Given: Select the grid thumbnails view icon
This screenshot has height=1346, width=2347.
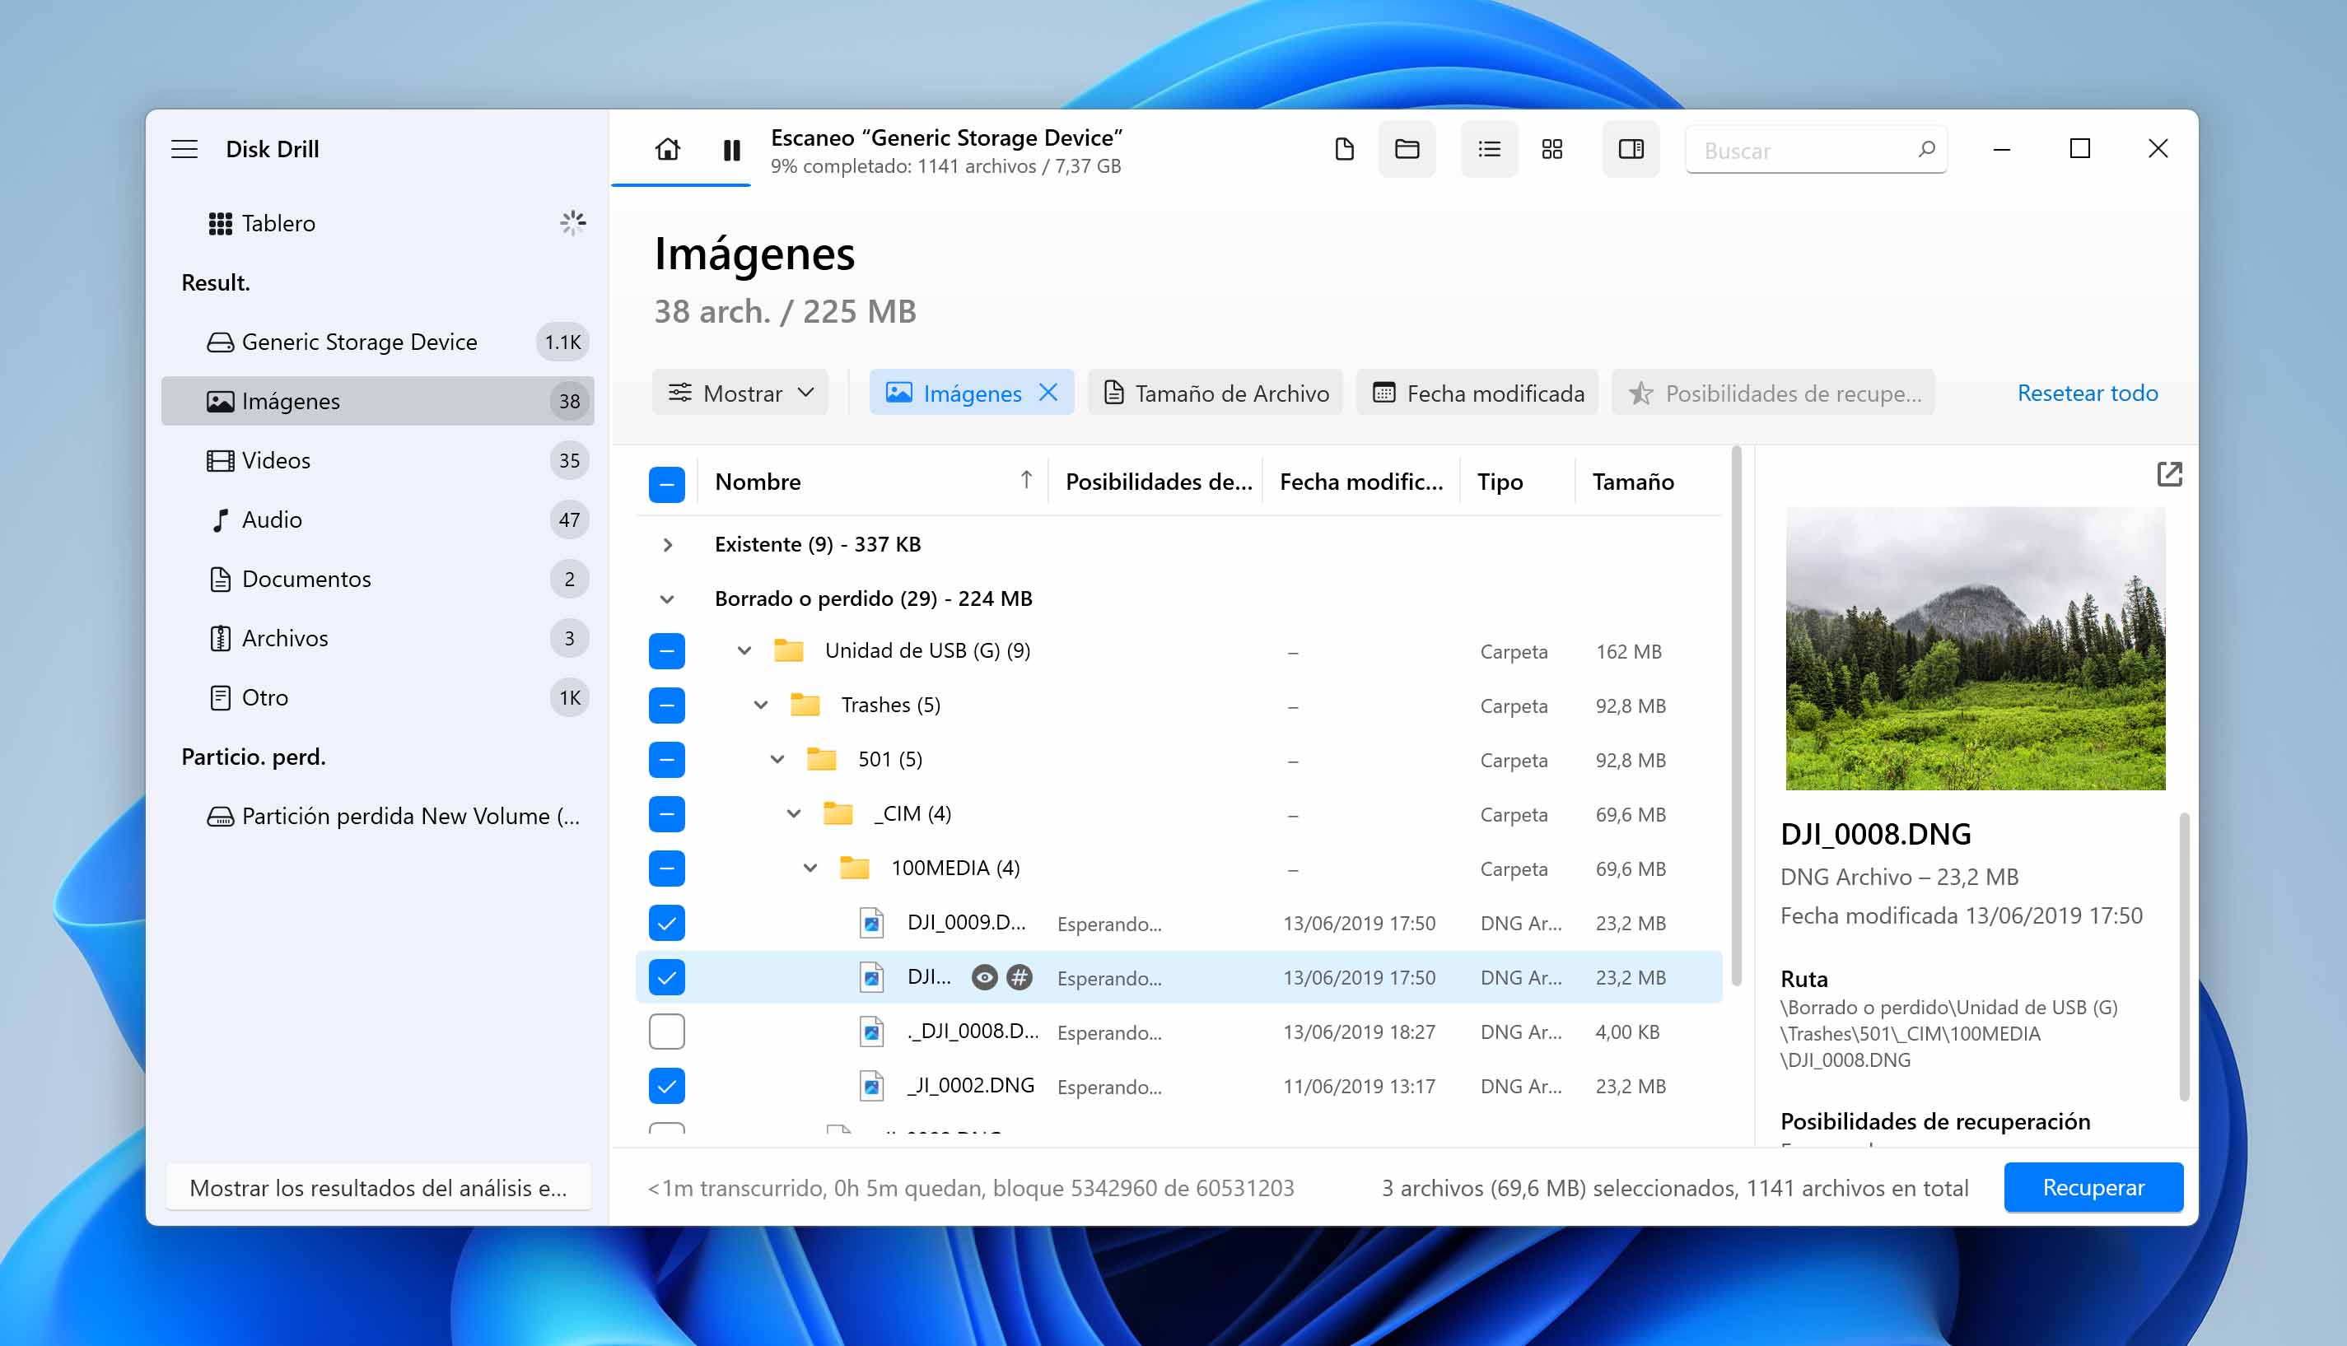Looking at the screenshot, I should pyautogui.click(x=1552, y=149).
